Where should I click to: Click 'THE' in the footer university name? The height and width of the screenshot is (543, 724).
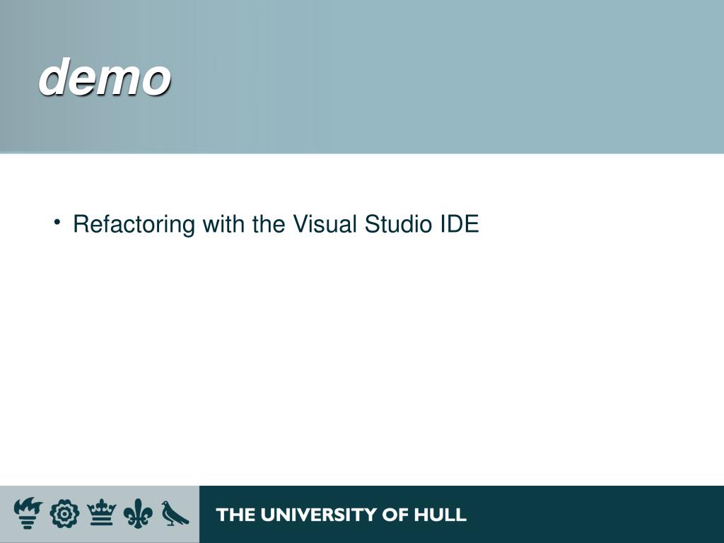(235, 515)
